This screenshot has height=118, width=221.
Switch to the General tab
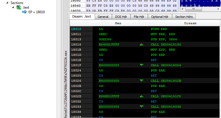point(103,17)
